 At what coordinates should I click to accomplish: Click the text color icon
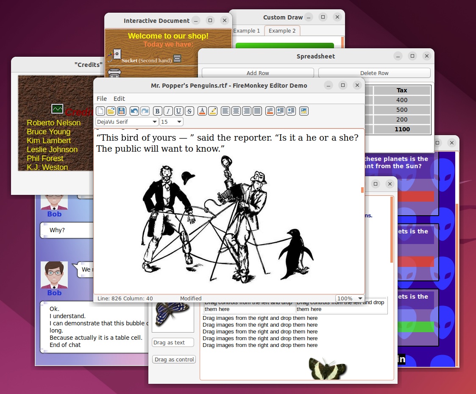pyautogui.click(x=202, y=111)
